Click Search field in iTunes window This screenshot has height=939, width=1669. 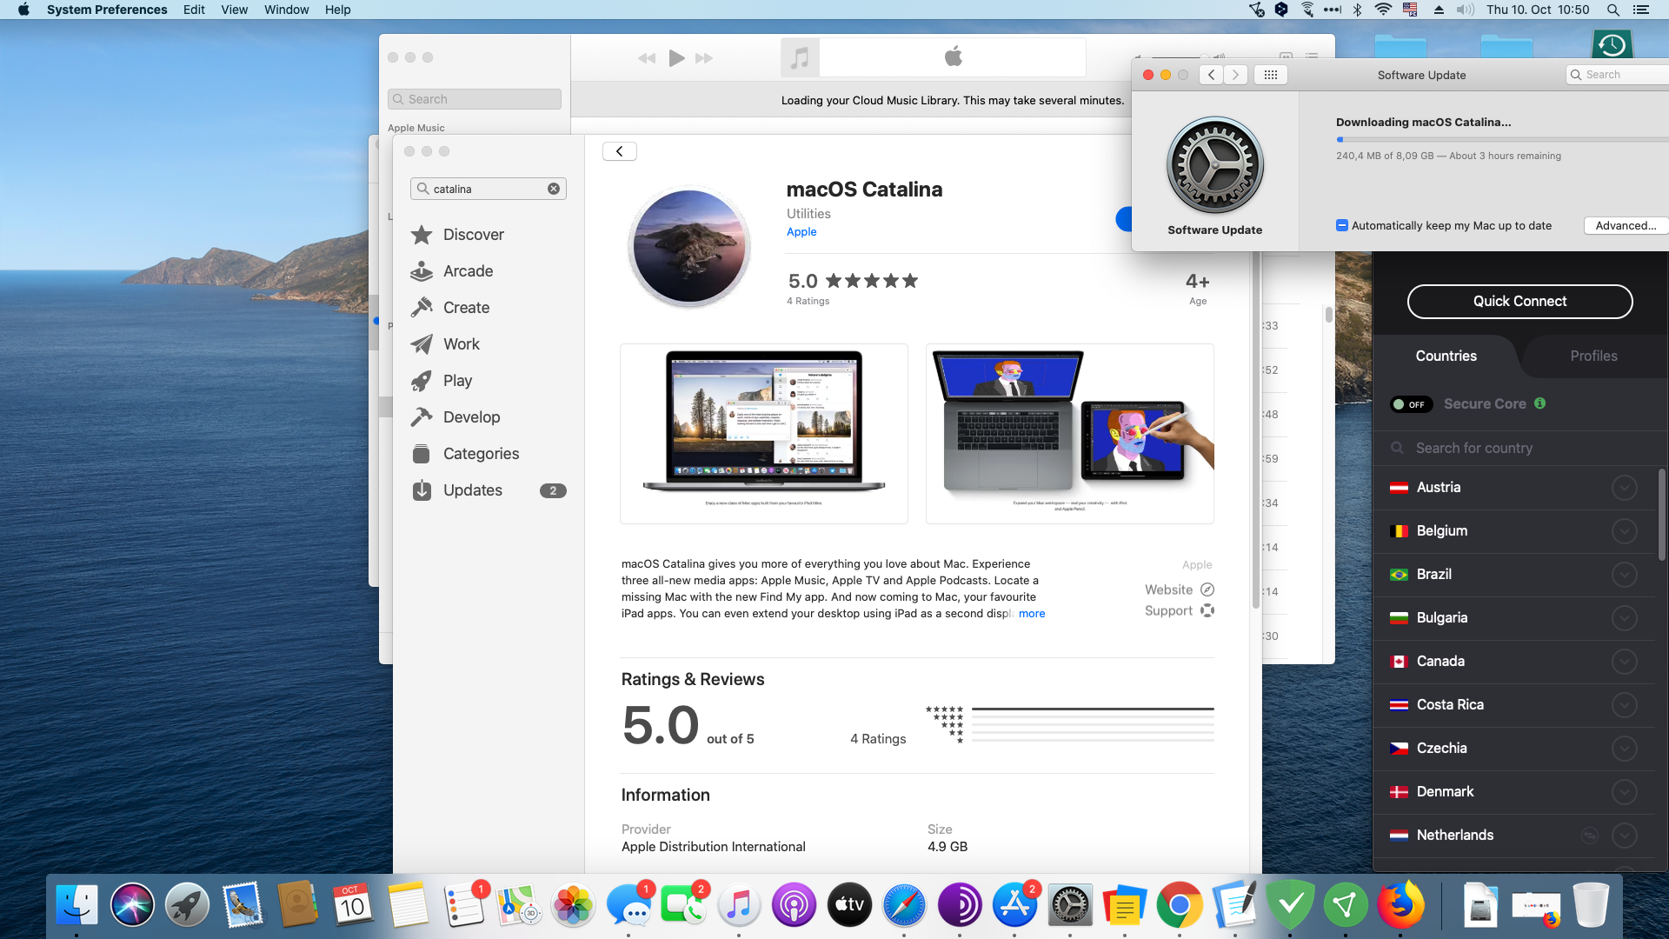coord(475,99)
